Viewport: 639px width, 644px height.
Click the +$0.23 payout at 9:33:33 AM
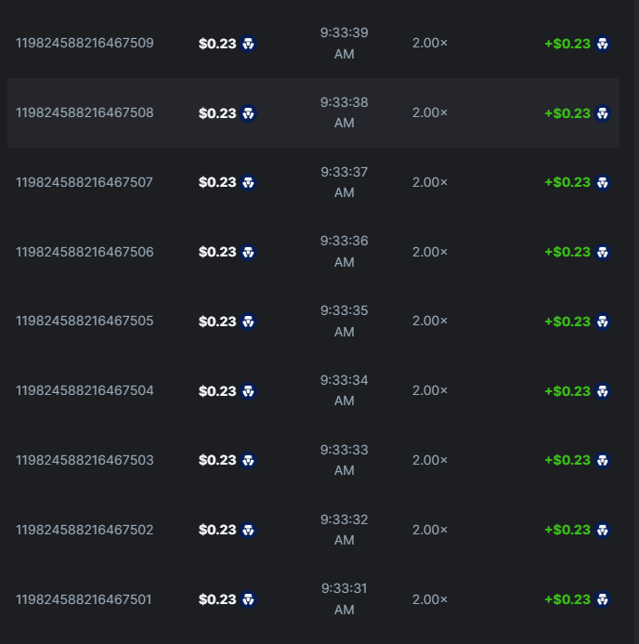pyautogui.click(x=567, y=460)
